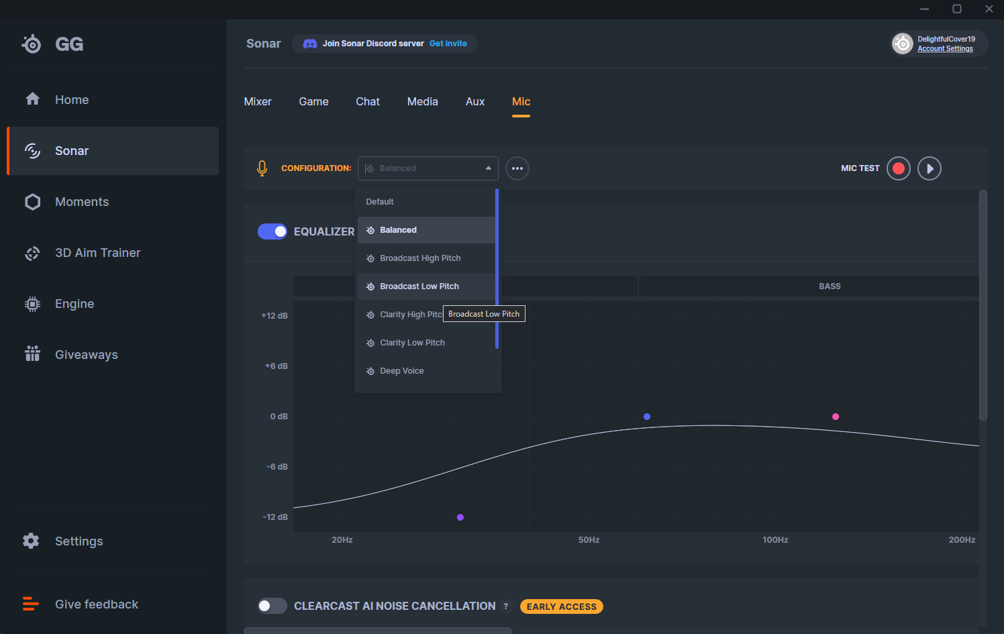Start Mic Test recording with red button
Screen dimensions: 1004x634
tap(899, 168)
